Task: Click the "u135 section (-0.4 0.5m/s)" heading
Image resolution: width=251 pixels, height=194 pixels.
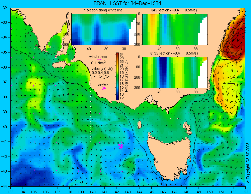Action: [174, 53]
